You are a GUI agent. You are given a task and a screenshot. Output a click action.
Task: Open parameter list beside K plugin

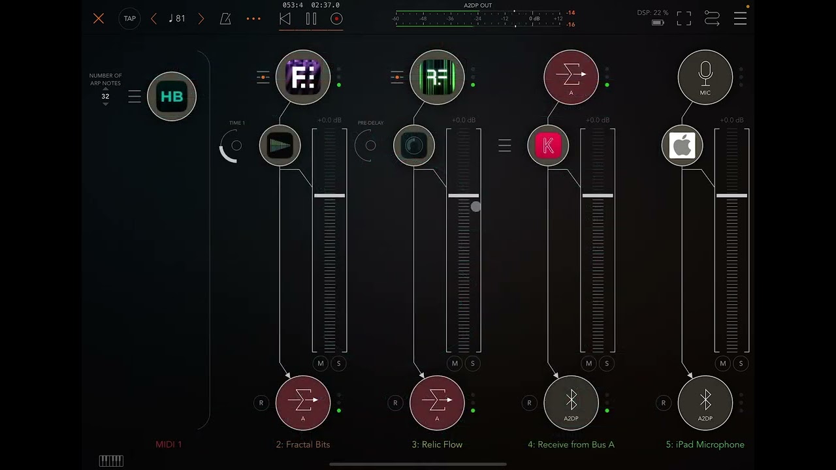505,146
